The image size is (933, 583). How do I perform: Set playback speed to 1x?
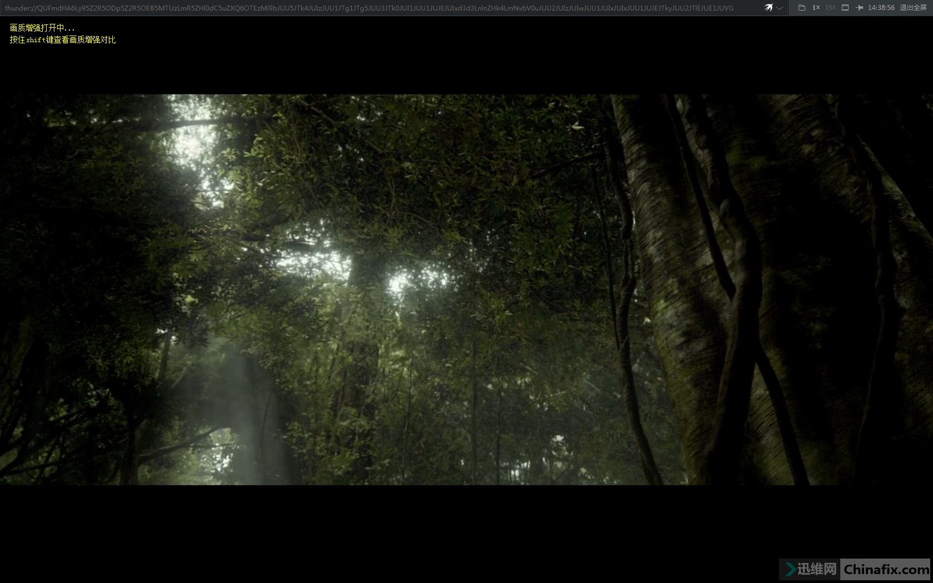pos(816,8)
